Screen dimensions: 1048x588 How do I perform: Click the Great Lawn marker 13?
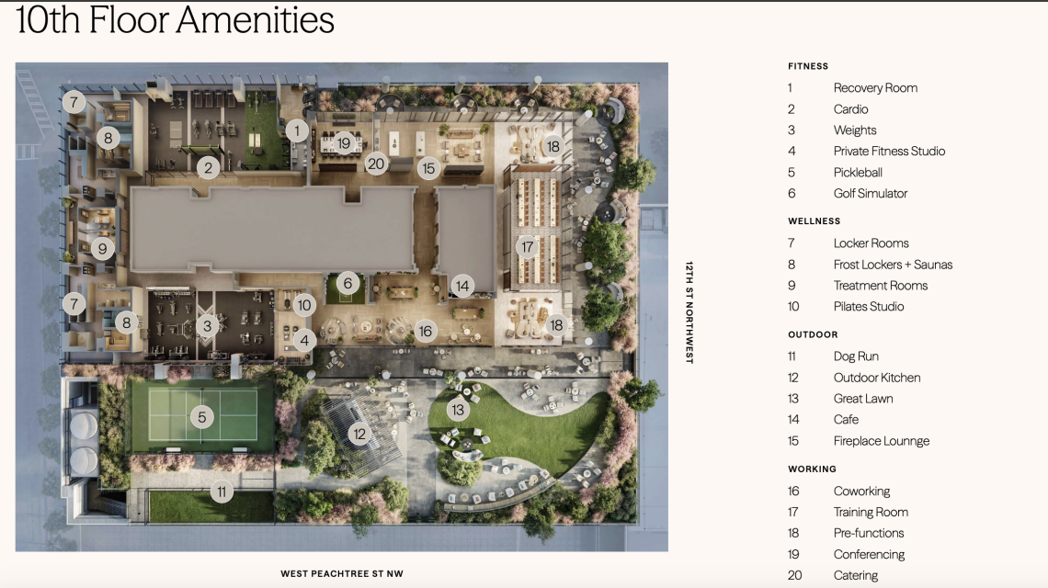pyautogui.click(x=458, y=410)
